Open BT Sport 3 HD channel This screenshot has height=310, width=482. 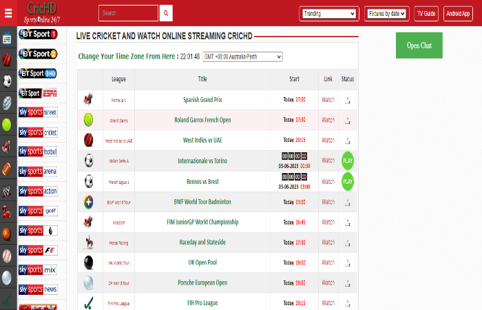pyautogui.click(x=38, y=74)
